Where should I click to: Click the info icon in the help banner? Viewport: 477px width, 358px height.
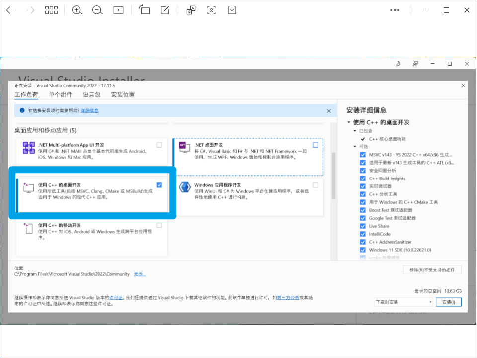[22, 110]
